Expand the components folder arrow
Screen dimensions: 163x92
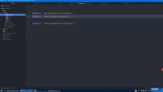point(5,15)
